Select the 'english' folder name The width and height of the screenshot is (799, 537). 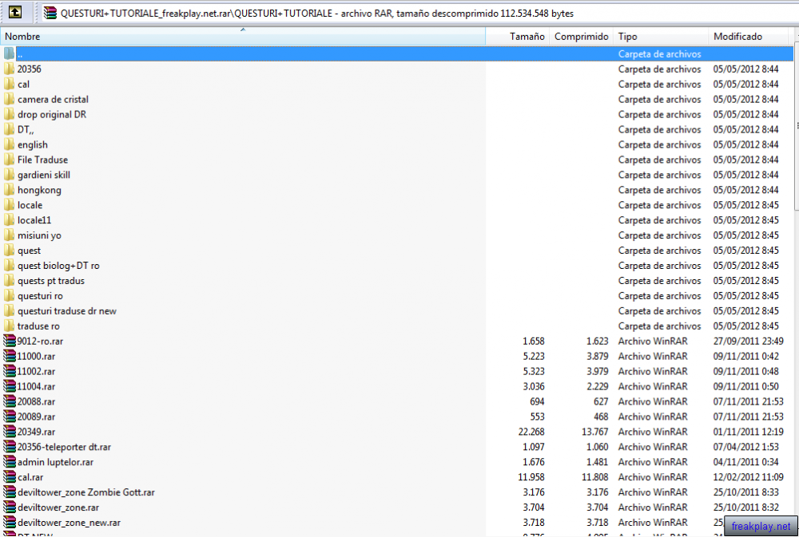pos(33,144)
